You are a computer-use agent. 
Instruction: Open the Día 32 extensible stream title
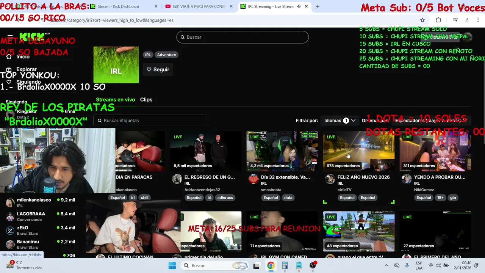pyautogui.click(x=285, y=177)
